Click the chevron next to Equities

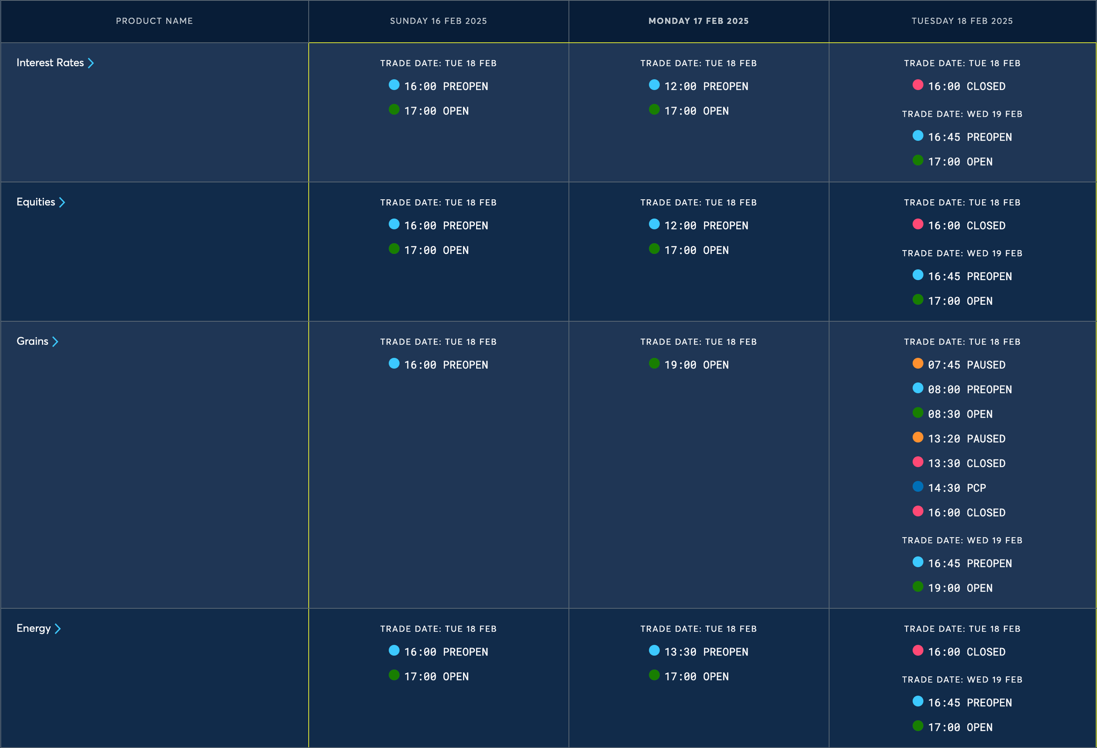coord(62,202)
